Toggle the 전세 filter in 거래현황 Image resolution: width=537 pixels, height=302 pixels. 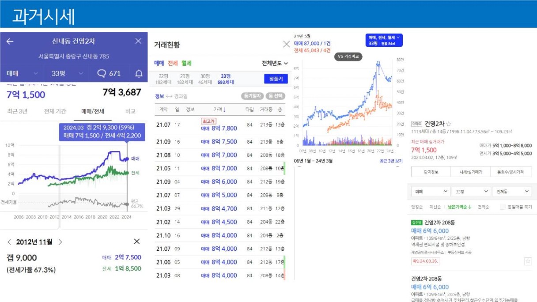173,63
